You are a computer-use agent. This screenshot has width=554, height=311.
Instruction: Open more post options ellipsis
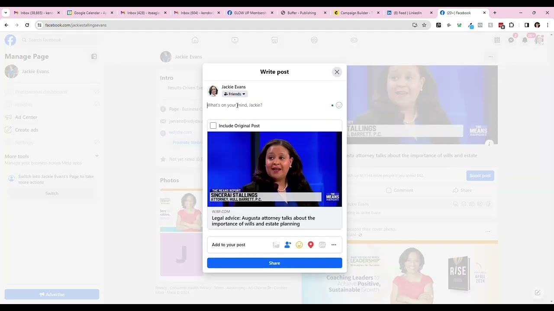point(334,245)
